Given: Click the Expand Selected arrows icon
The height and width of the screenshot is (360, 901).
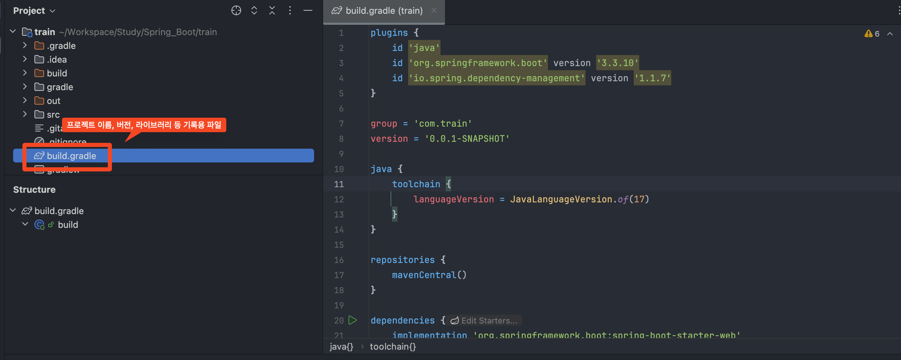Looking at the screenshot, I should pyautogui.click(x=254, y=10).
